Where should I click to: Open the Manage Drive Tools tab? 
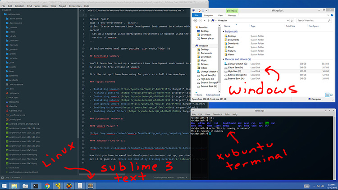232,15
